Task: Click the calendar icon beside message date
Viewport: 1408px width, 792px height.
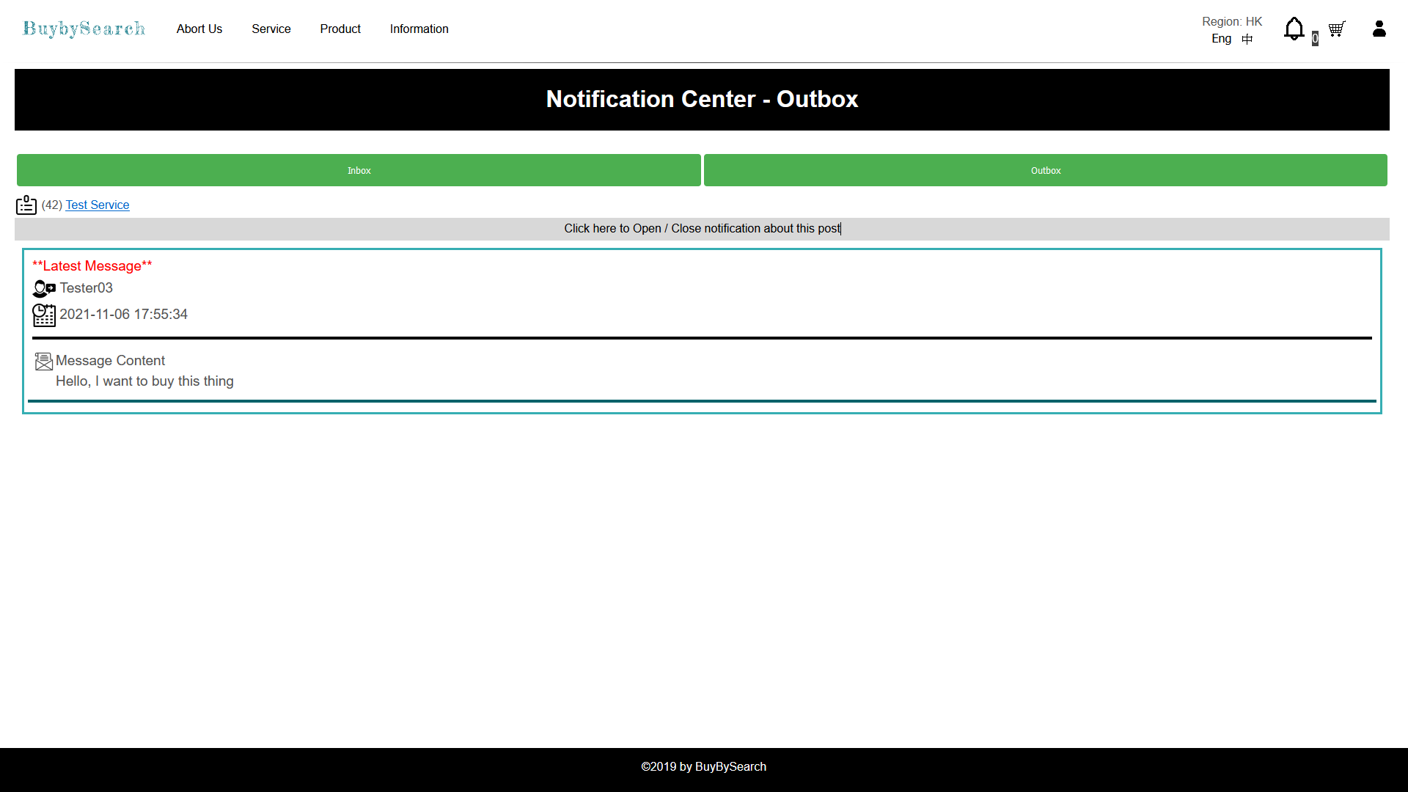Action: (43, 315)
